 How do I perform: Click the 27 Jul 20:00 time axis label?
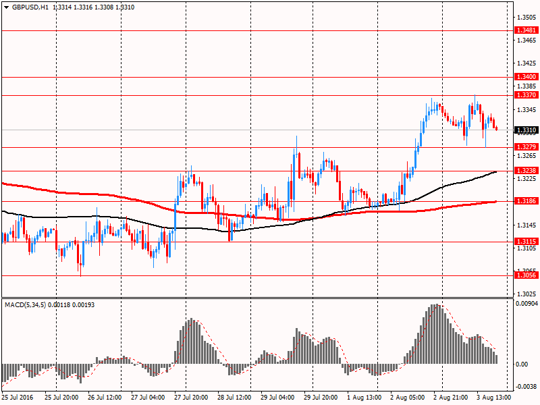click(x=191, y=398)
